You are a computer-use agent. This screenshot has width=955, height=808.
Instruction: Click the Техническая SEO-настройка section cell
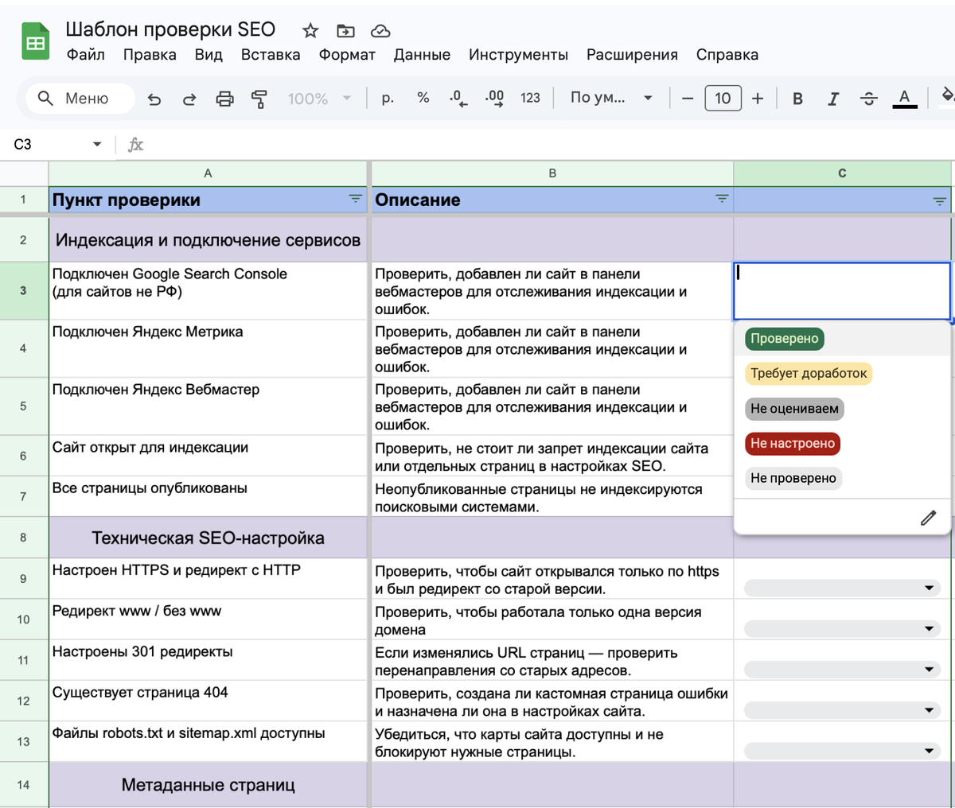tap(208, 538)
